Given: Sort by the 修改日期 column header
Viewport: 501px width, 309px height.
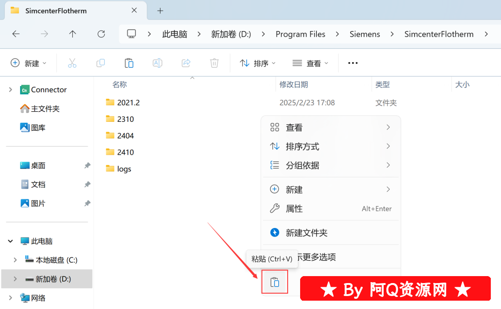Looking at the screenshot, I should 294,85.
